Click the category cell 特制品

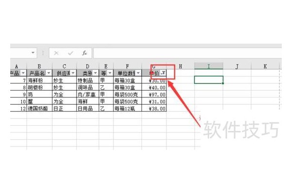pos(88,80)
